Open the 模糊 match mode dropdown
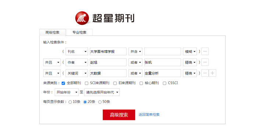This screenshot has height=132, width=258. 190,52
